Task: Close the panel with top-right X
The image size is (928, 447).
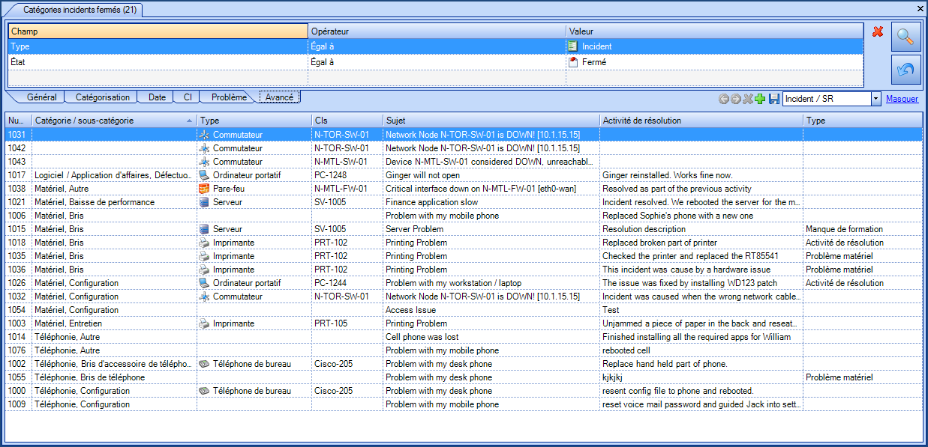Action: pyautogui.click(x=920, y=8)
